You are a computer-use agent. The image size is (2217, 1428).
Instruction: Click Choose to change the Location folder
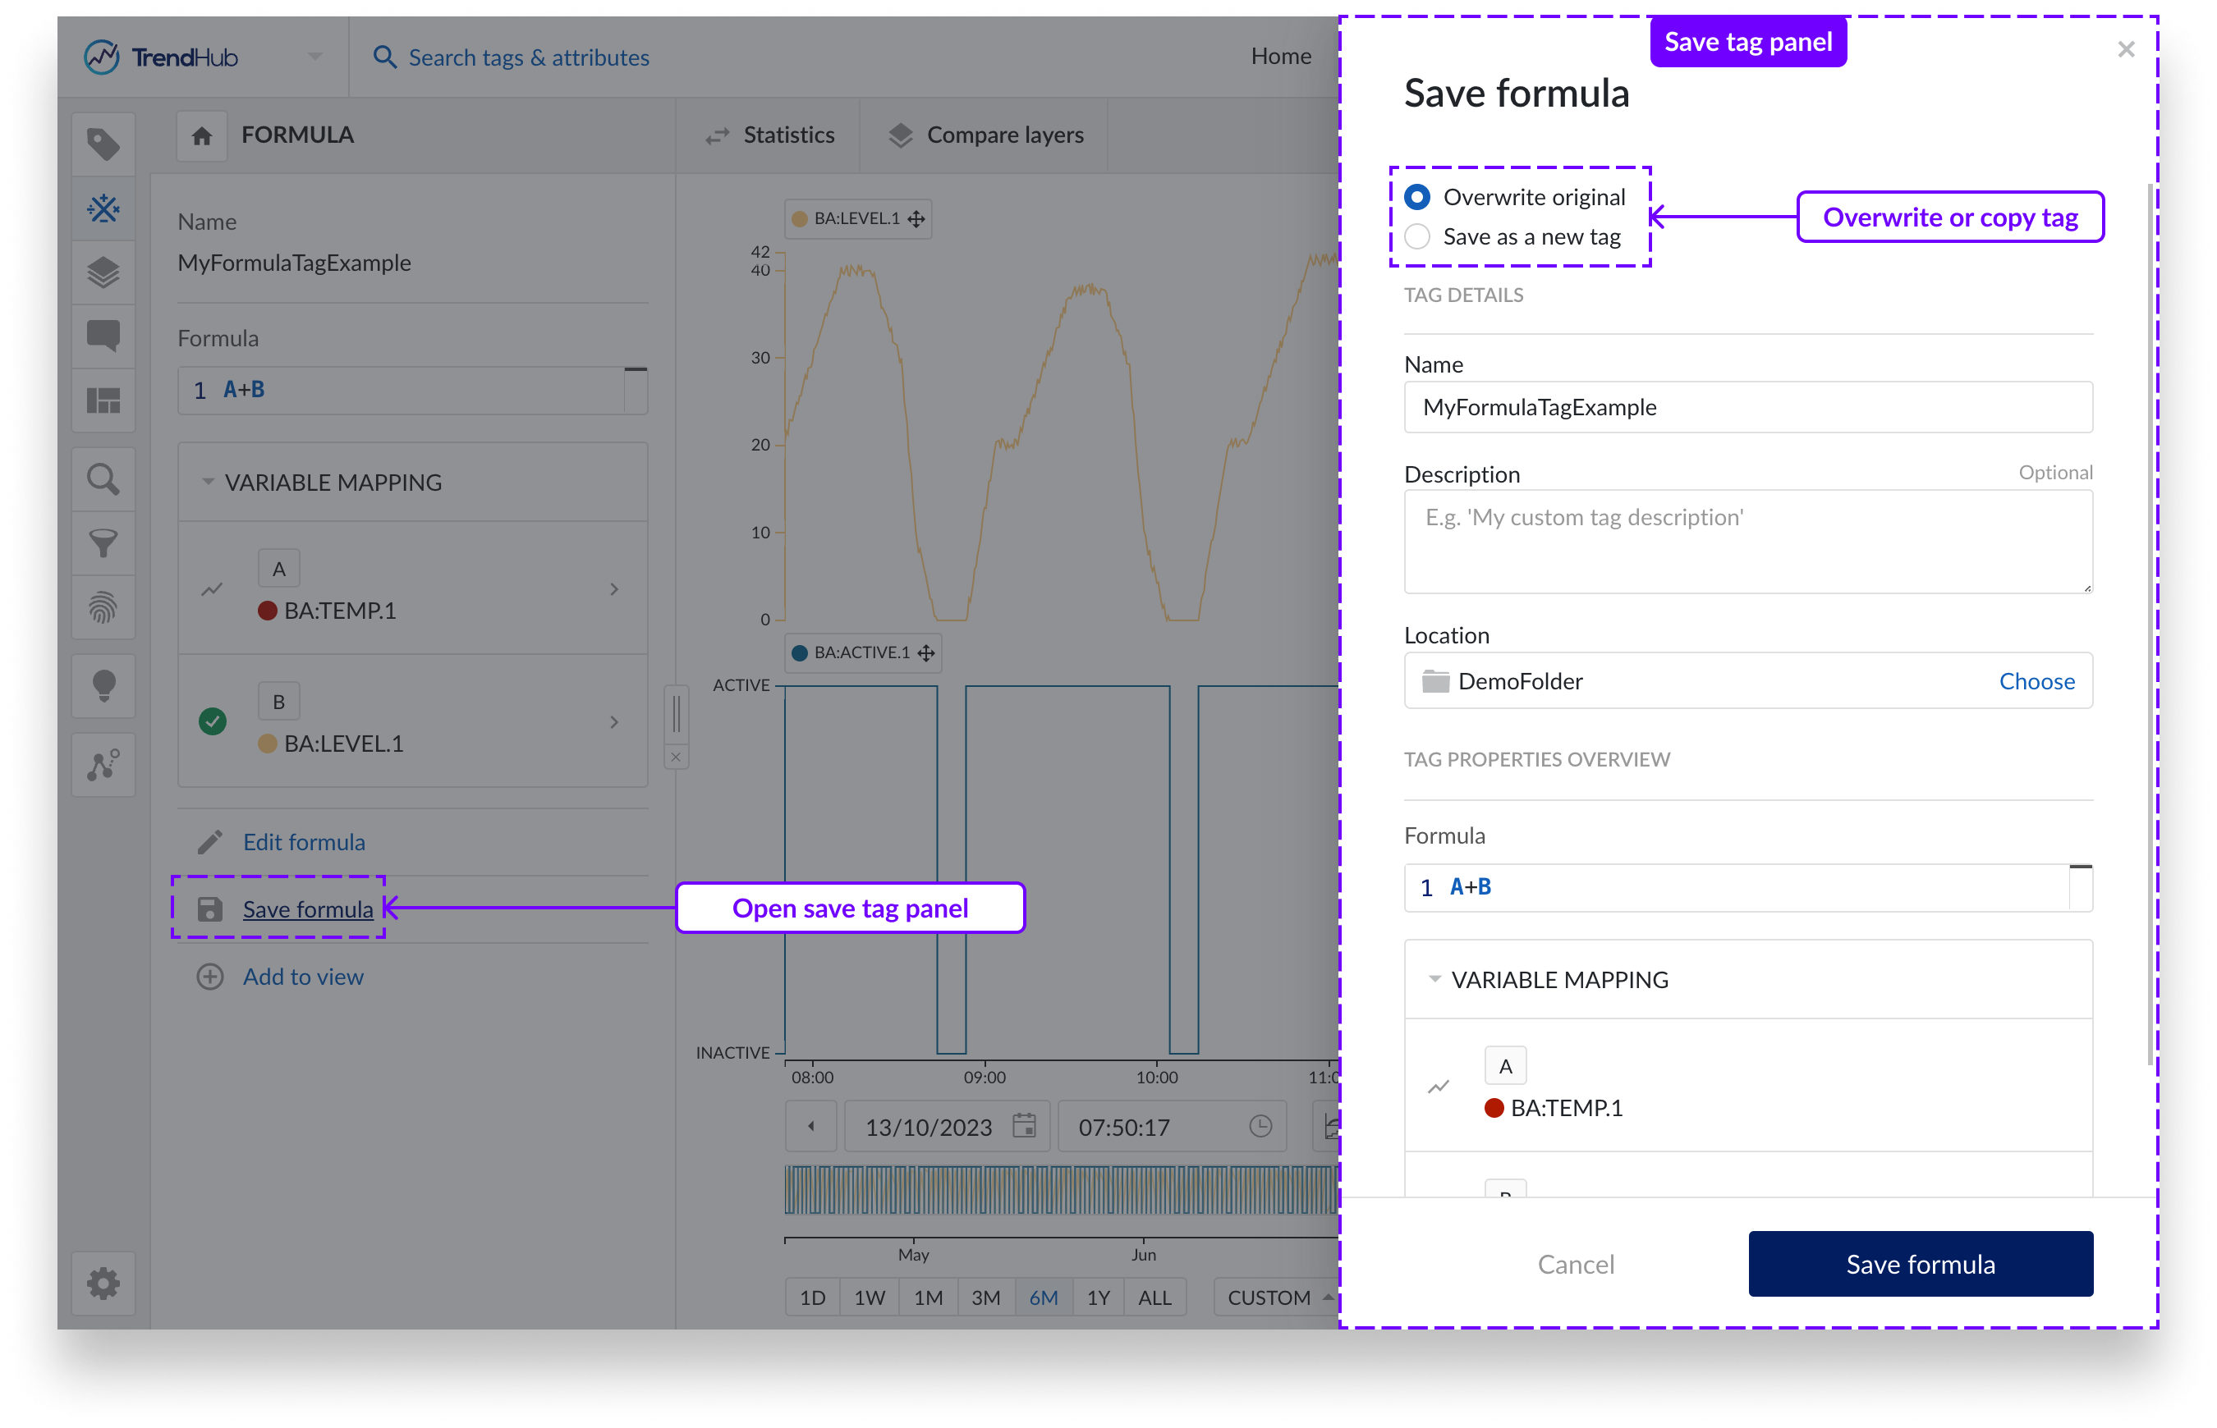click(2036, 681)
